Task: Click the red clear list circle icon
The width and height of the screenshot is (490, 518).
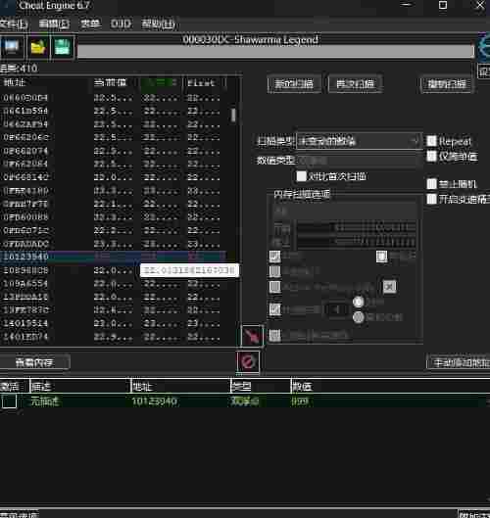Action: coord(248,361)
